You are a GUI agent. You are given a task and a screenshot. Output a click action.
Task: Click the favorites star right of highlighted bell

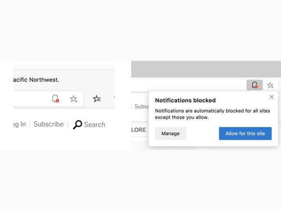tap(270, 85)
